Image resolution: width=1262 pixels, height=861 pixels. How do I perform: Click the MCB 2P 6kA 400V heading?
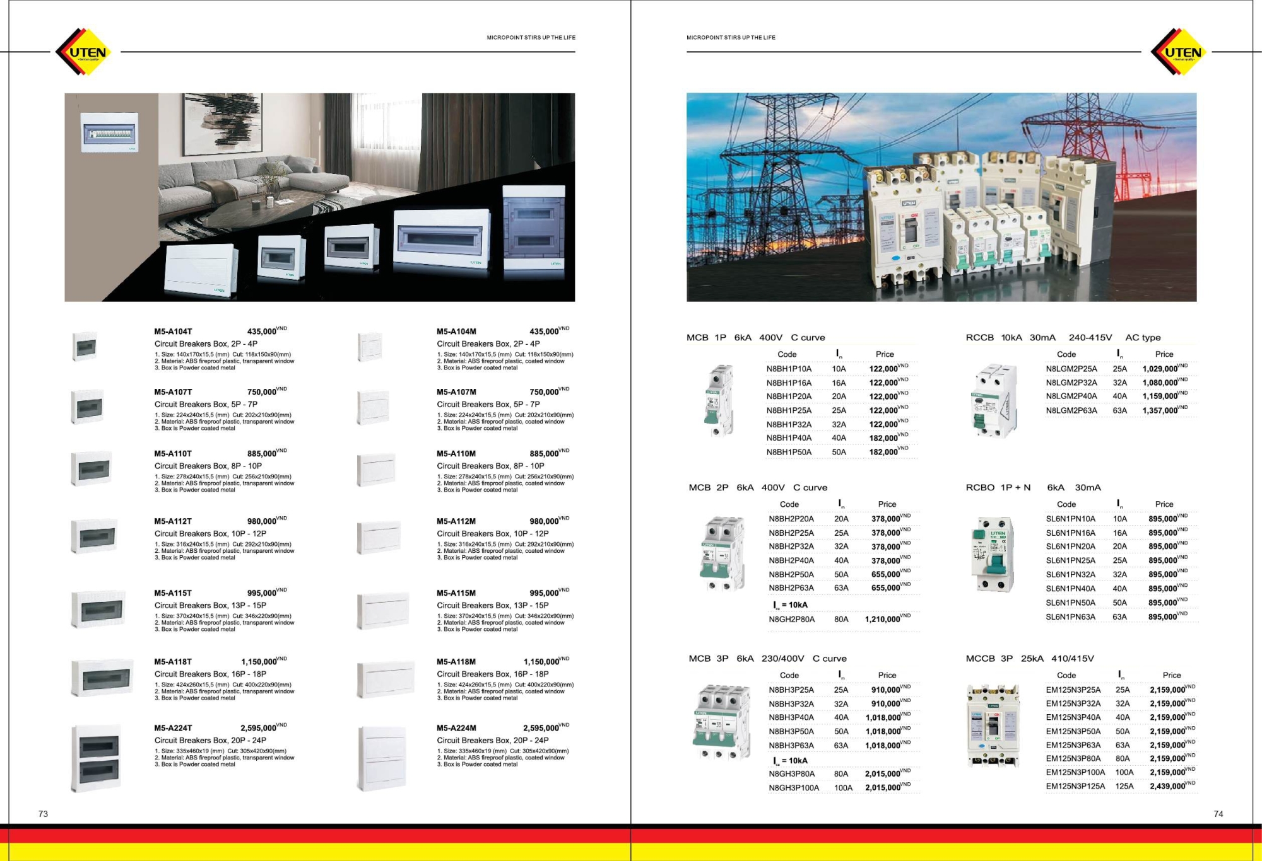click(757, 487)
